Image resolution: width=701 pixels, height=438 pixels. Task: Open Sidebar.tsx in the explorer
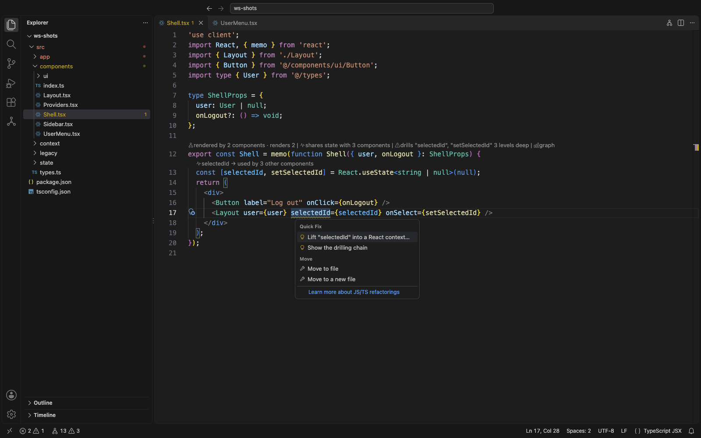[x=87, y=124]
